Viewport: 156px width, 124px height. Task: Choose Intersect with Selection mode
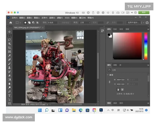pos(37,23)
